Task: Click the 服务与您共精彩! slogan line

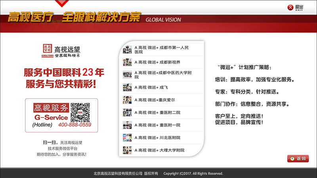Action: pos(61,84)
